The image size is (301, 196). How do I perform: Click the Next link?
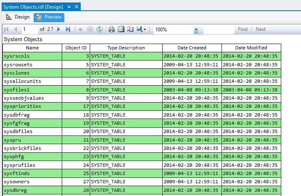(x=261, y=29)
